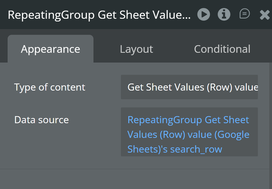Viewport: 272px width, 189px height.
Task: Click the divider line under Data source
Action: pyautogui.click(x=136, y=169)
